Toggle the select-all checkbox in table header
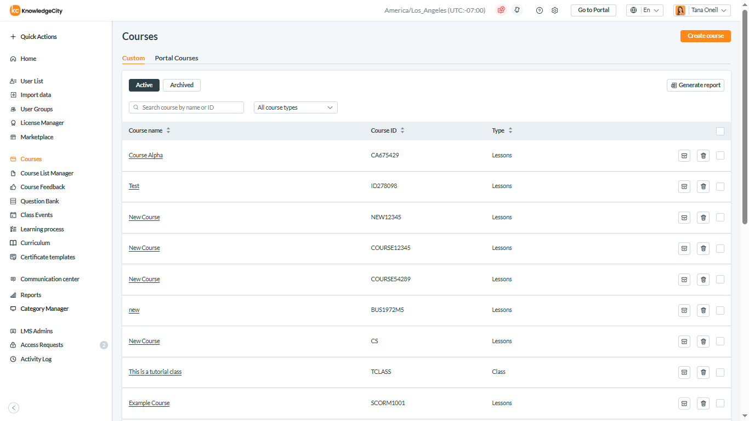The image size is (749, 421). [x=720, y=131]
